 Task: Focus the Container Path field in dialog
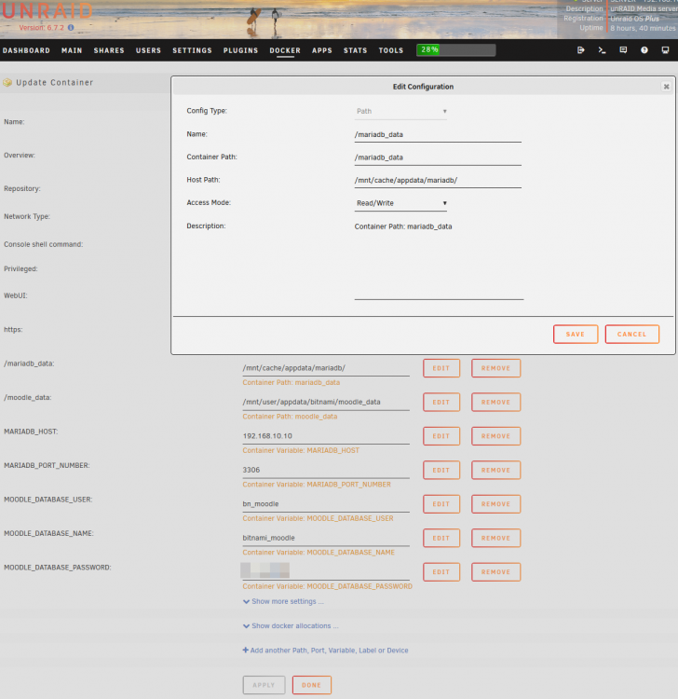point(438,158)
